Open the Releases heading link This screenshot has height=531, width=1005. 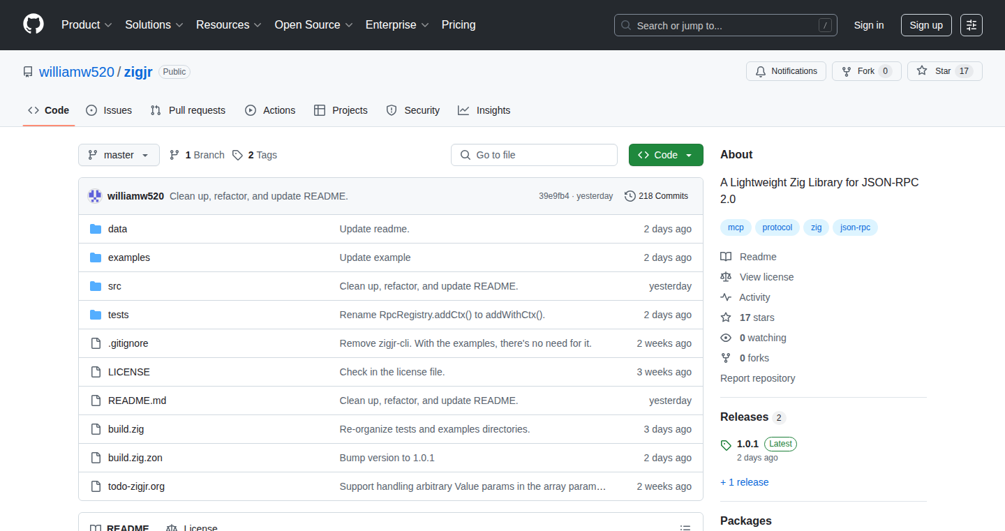[753, 417]
